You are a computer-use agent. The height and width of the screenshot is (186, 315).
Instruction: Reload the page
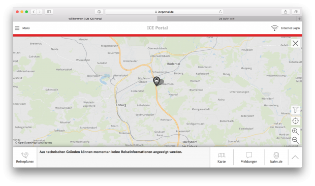click(220, 12)
